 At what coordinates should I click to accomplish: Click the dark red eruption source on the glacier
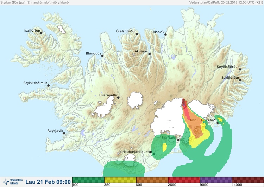(183, 103)
